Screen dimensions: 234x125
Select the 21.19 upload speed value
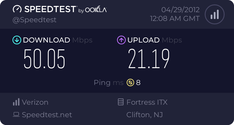coord(149,59)
